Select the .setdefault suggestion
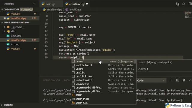The image size is (192, 108). pyautogui.click(x=103, y=65)
